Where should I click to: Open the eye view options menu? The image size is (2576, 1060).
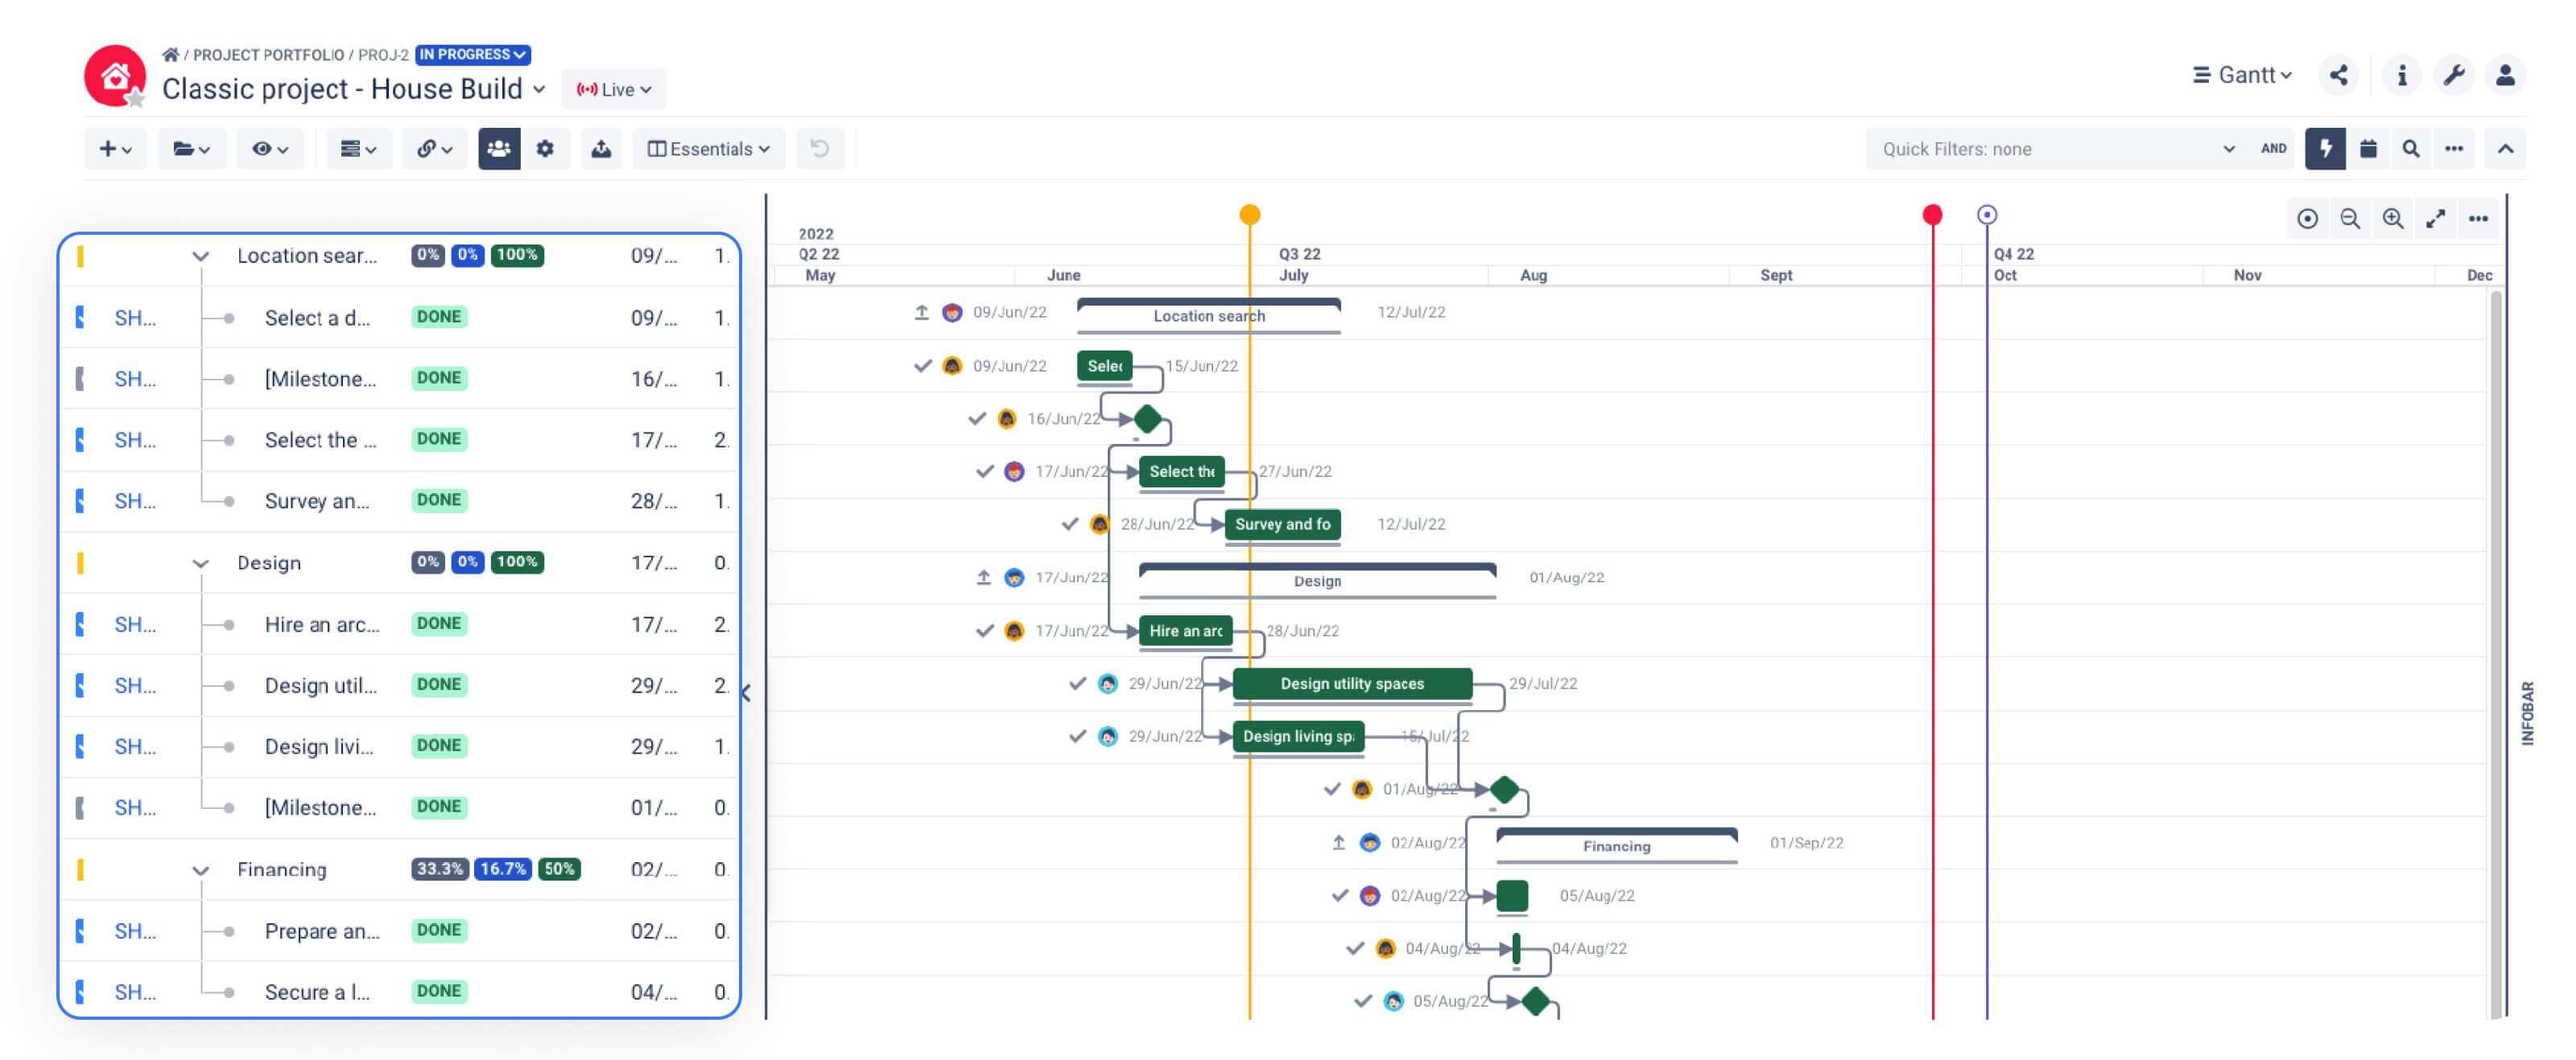pyautogui.click(x=270, y=149)
